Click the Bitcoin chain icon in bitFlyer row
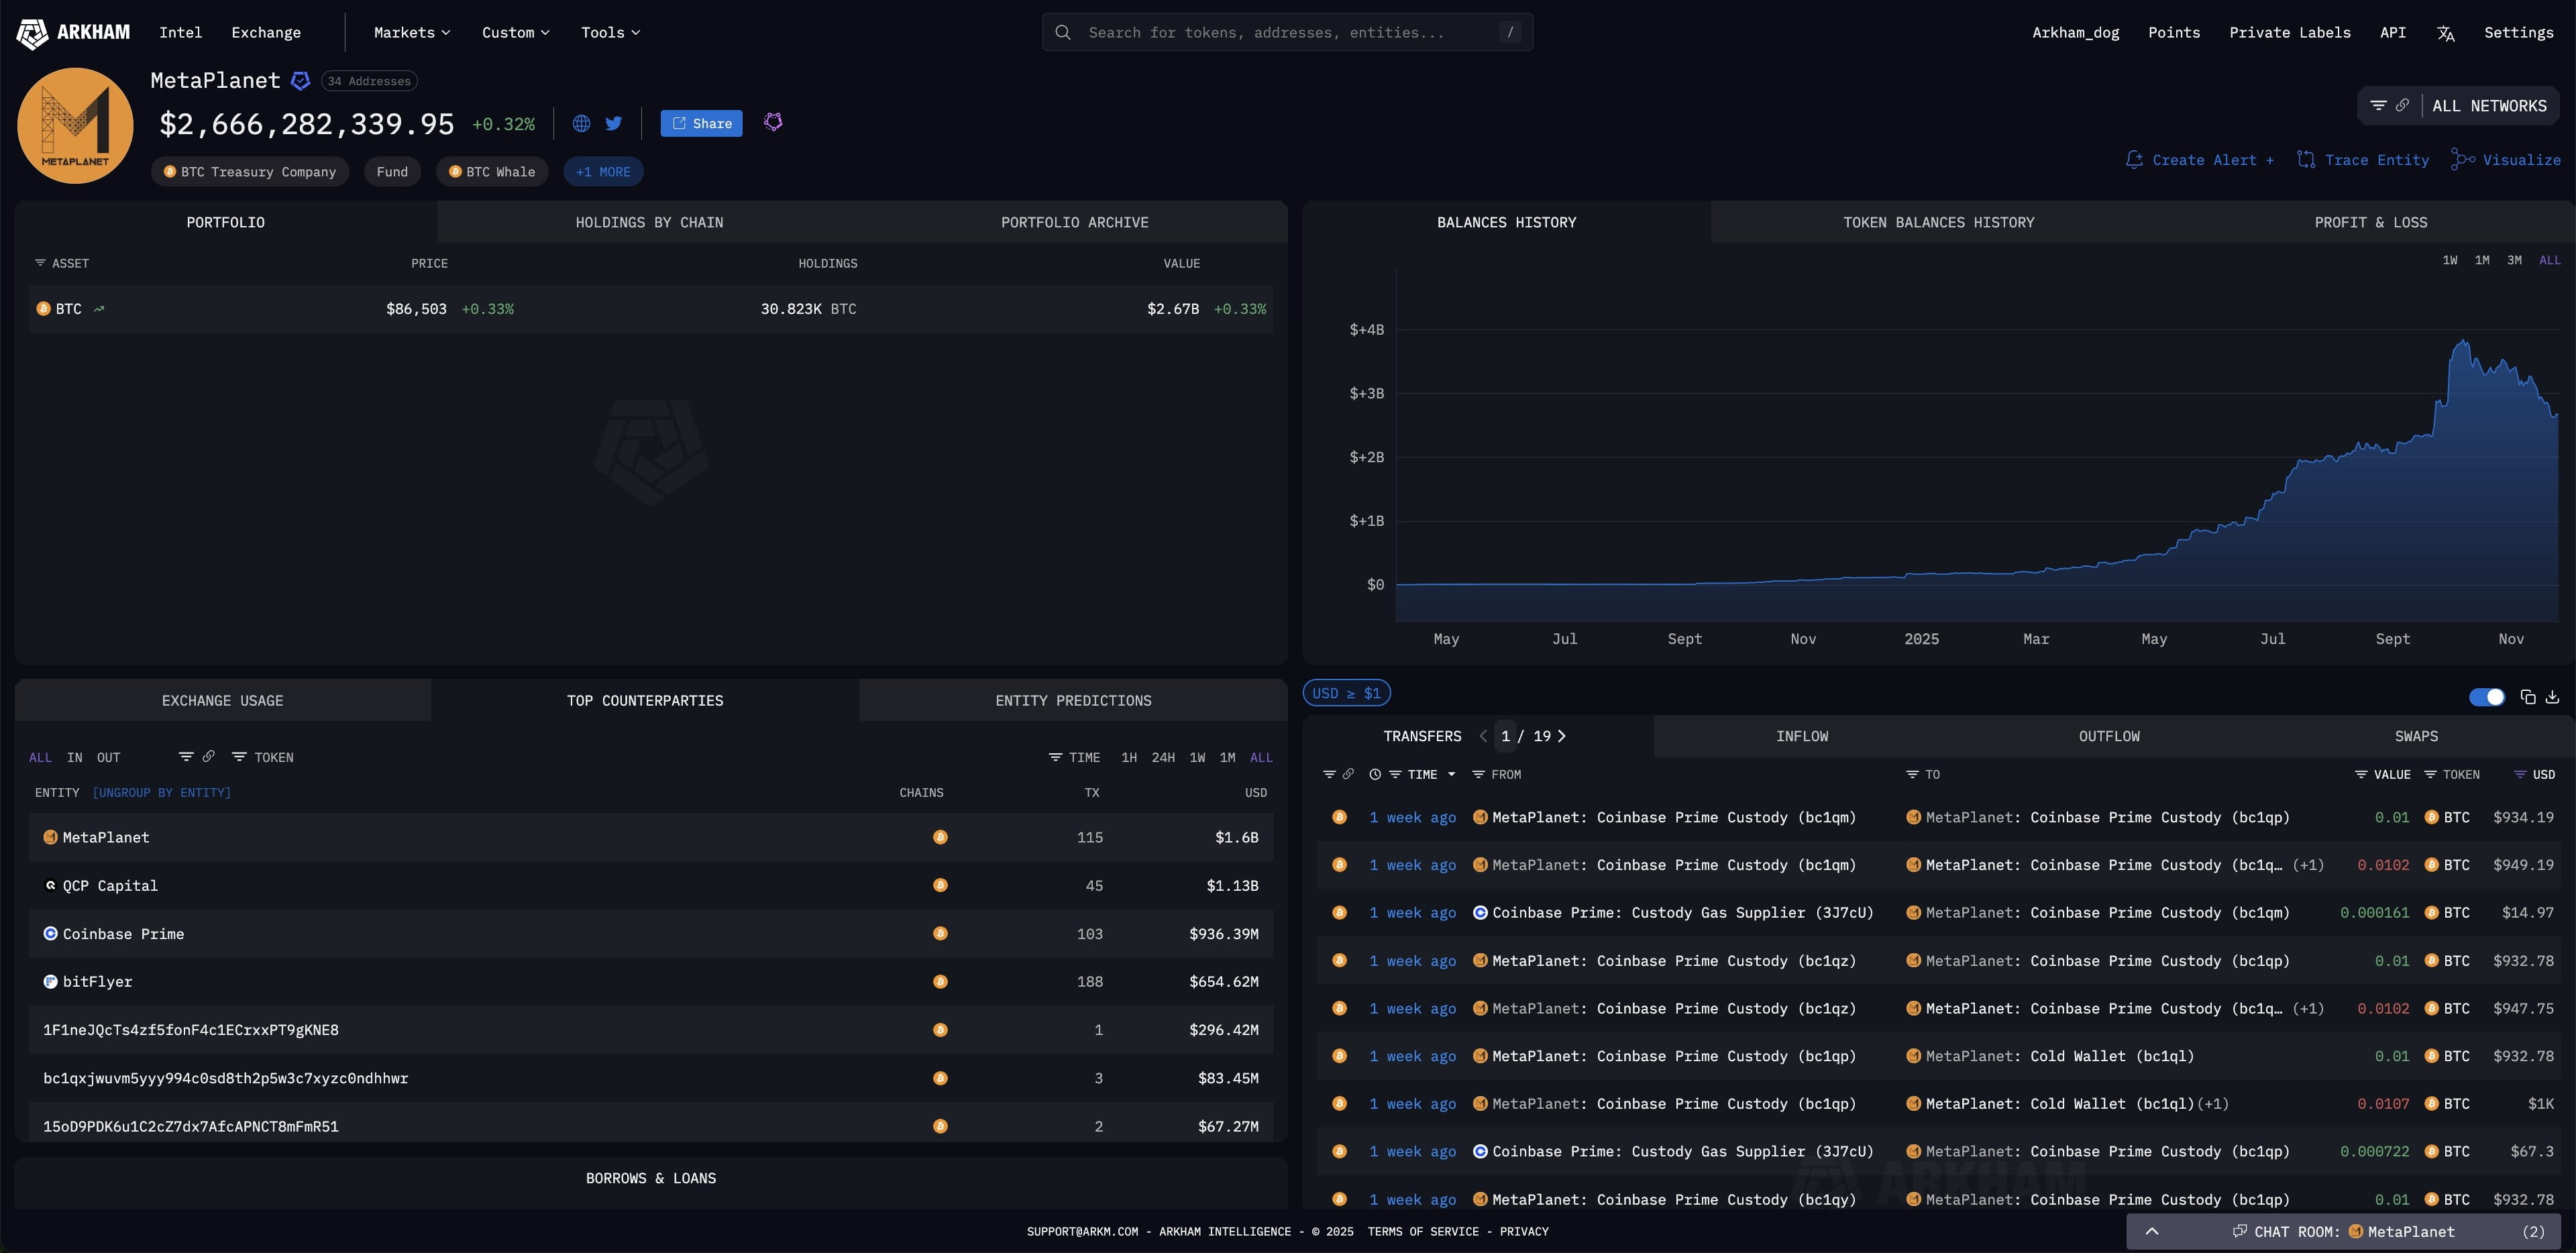Image resolution: width=2576 pixels, height=1253 pixels. tap(940, 982)
